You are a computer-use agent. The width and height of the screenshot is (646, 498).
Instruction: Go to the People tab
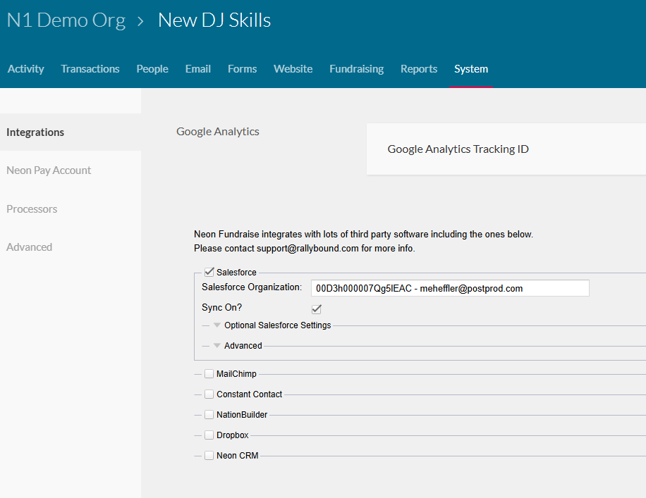[x=152, y=69]
